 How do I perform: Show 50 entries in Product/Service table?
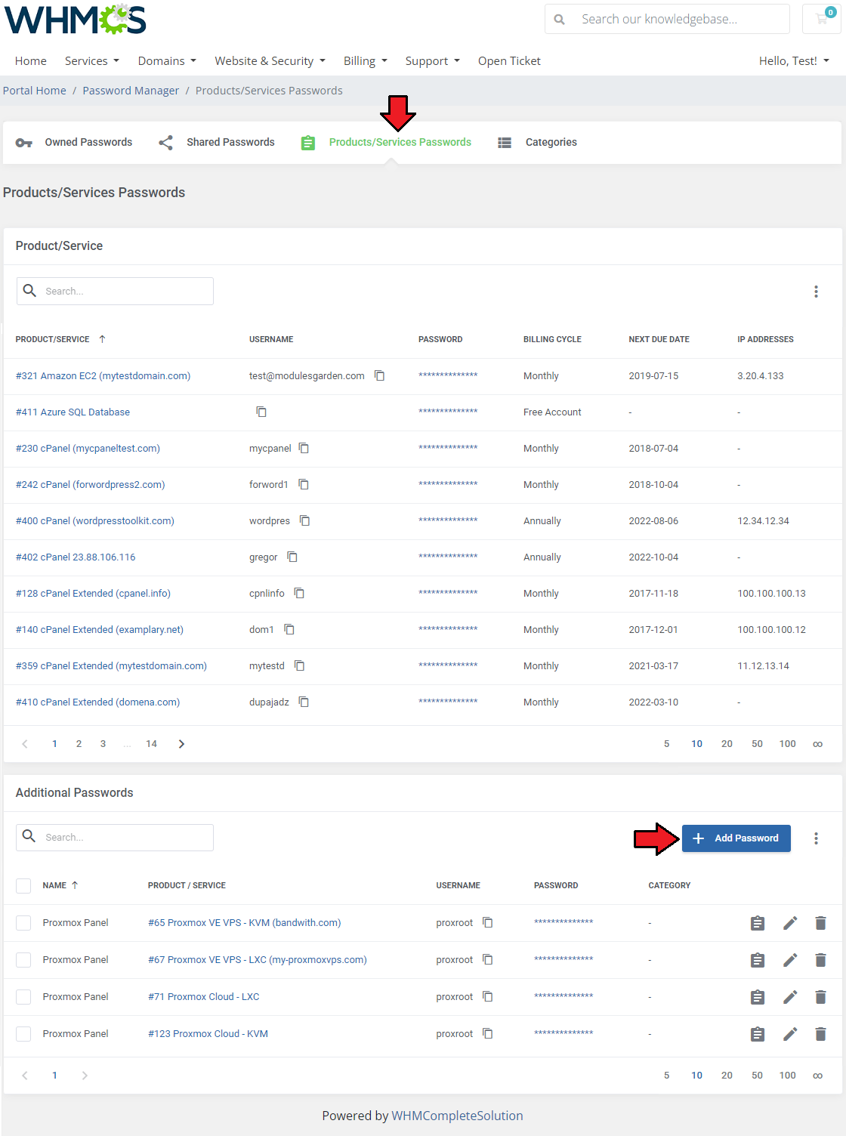[757, 744]
